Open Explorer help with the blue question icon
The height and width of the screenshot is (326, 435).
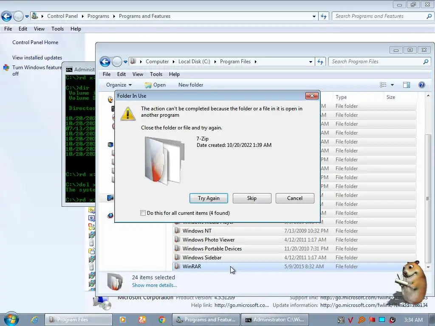(421, 85)
